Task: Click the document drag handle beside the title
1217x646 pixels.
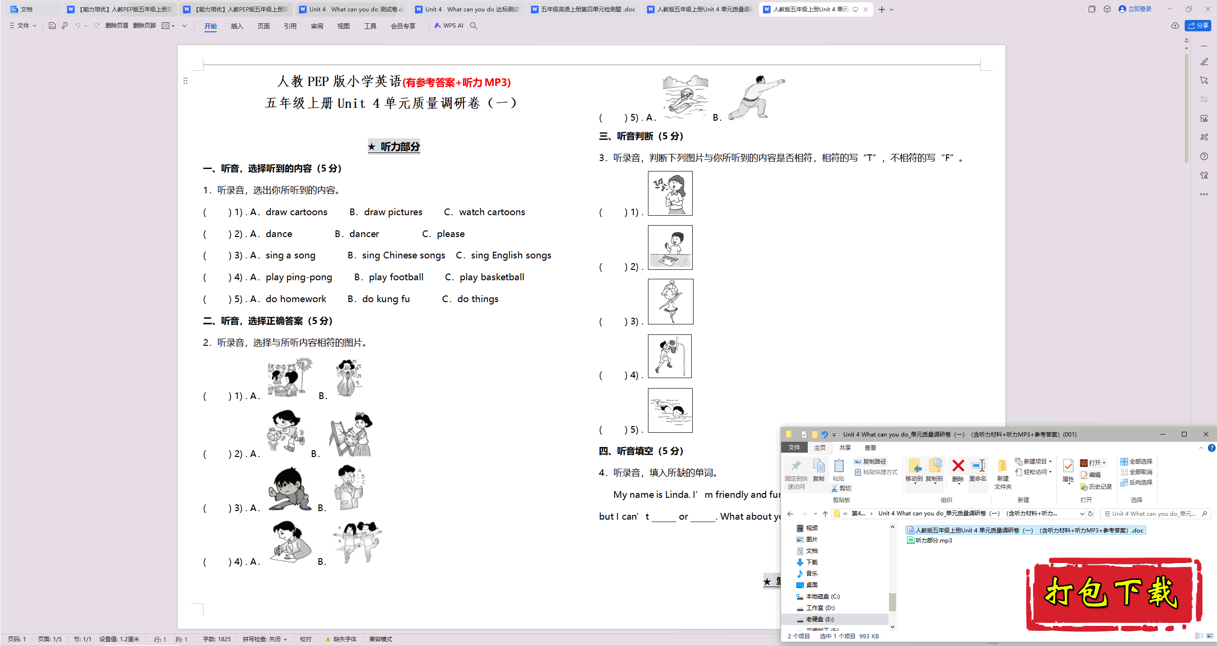Action: 185,81
